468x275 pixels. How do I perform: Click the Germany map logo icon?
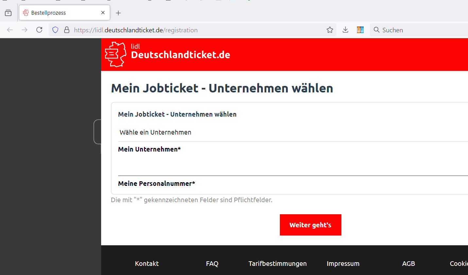click(116, 54)
